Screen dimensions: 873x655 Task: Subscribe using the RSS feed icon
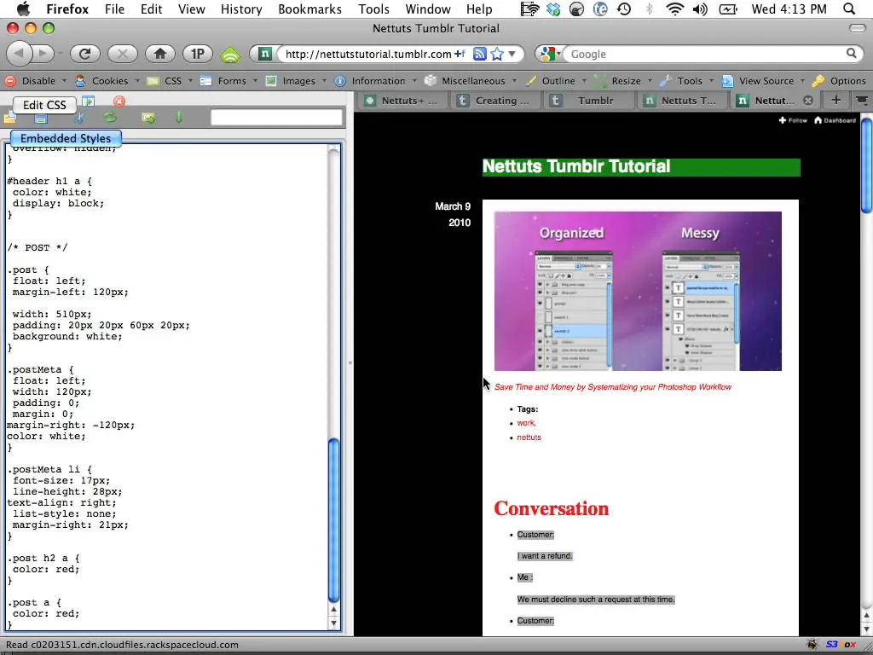479,54
